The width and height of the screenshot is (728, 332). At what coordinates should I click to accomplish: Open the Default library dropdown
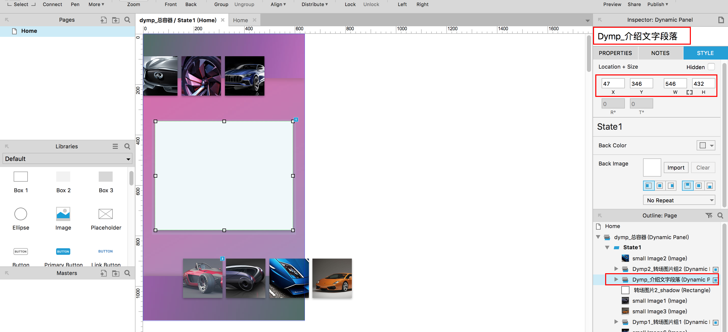(67, 159)
